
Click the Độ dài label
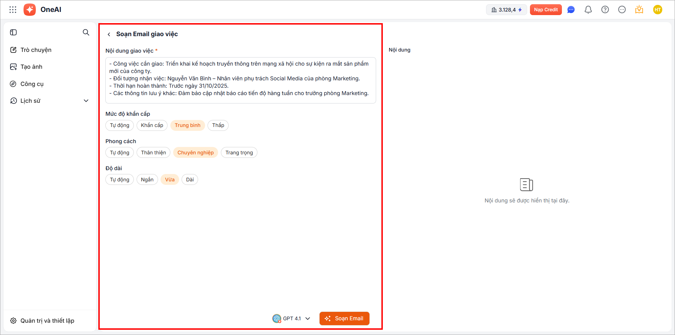pos(114,168)
